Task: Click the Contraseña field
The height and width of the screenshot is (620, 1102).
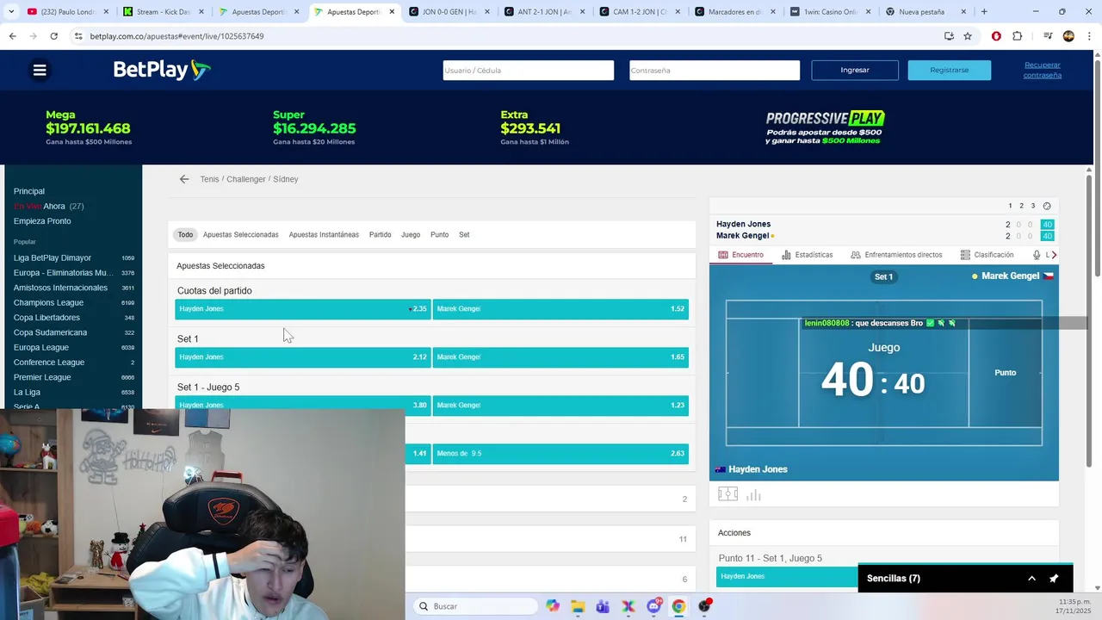Action: click(715, 71)
